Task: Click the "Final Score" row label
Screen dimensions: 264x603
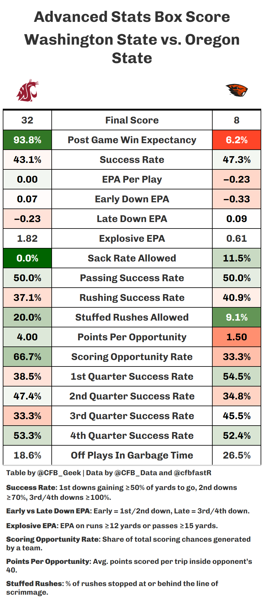Action: click(132, 120)
